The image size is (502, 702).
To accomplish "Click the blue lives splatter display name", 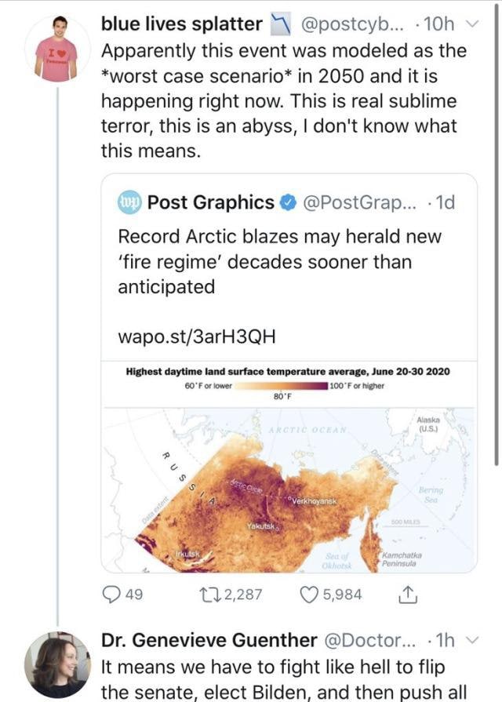I will (x=182, y=24).
